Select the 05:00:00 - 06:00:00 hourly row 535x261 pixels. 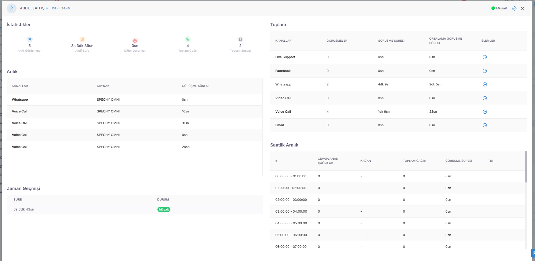[x=398, y=235]
